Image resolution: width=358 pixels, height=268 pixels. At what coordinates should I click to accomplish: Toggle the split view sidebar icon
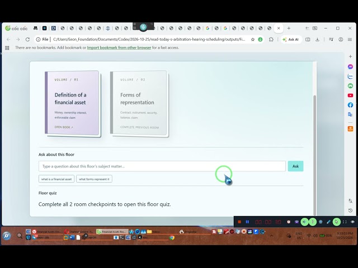click(308, 40)
